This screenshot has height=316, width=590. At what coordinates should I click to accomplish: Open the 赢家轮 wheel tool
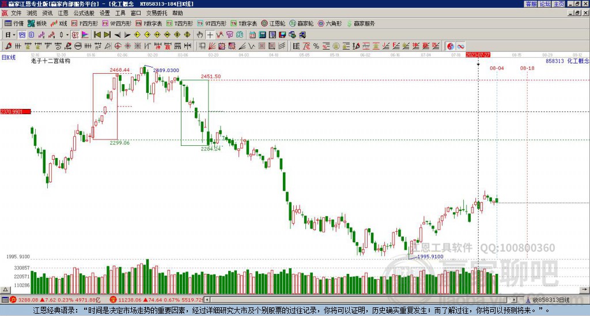(x=302, y=23)
